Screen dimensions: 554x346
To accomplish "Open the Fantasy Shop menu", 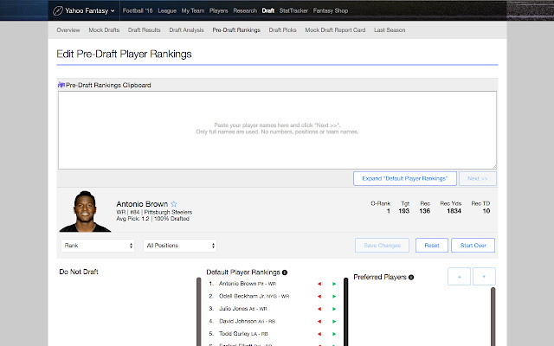I will (x=331, y=11).
